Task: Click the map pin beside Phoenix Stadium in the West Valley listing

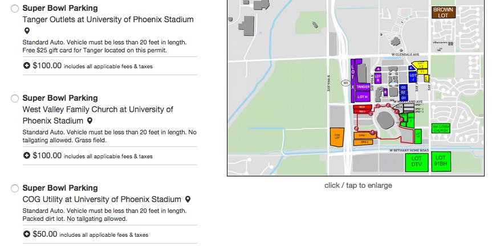Action: [x=90, y=121]
